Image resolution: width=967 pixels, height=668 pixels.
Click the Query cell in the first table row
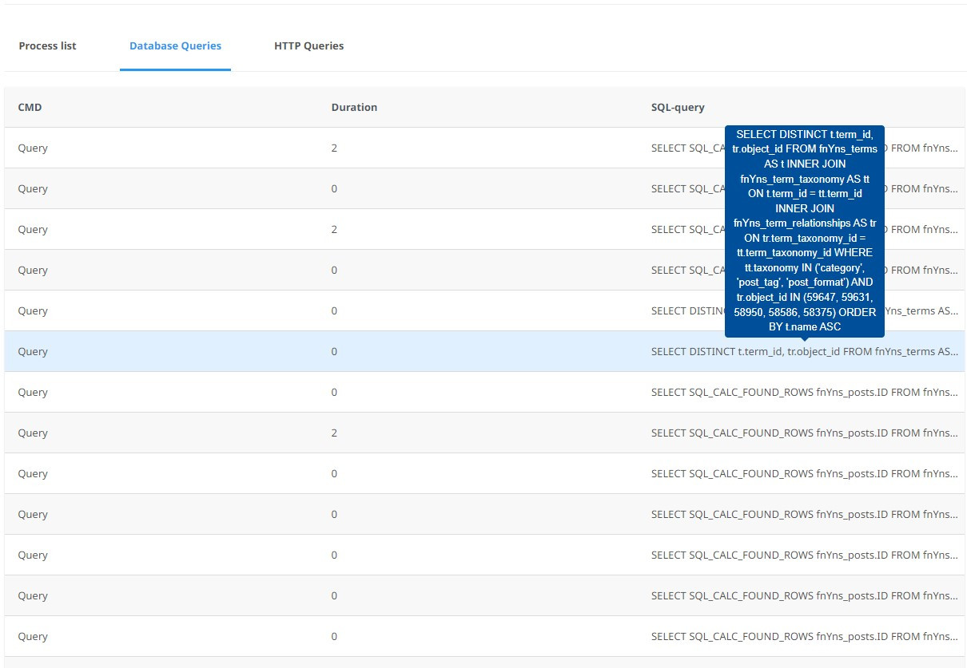point(33,148)
